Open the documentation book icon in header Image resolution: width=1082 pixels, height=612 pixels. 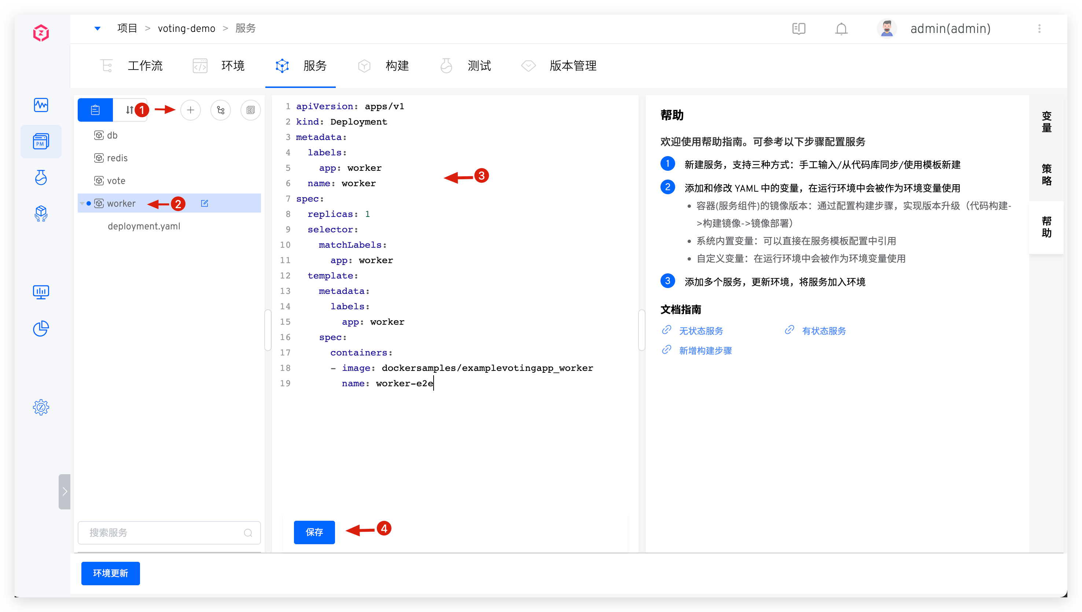tap(799, 29)
